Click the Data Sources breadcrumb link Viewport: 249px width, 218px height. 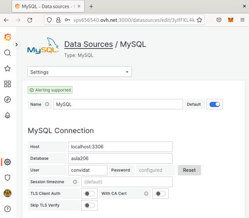pos(89,44)
